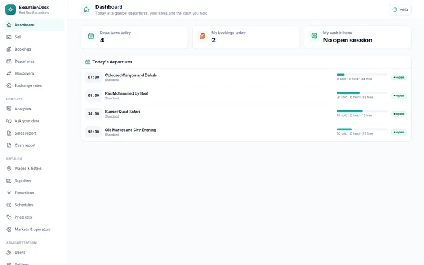424x265 pixels.
Task: Open the Sunset Quad Safari departure
Action: [246, 114]
